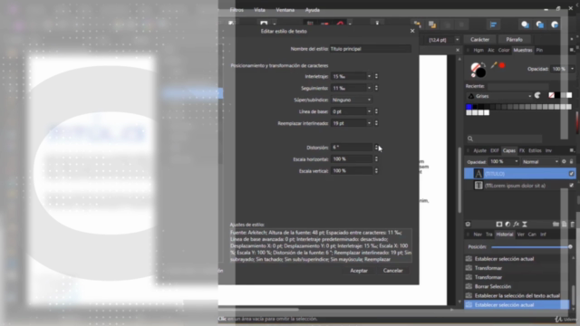Click the adjustment layer icon under Capas
580x326 pixels.
tap(507, 224)
